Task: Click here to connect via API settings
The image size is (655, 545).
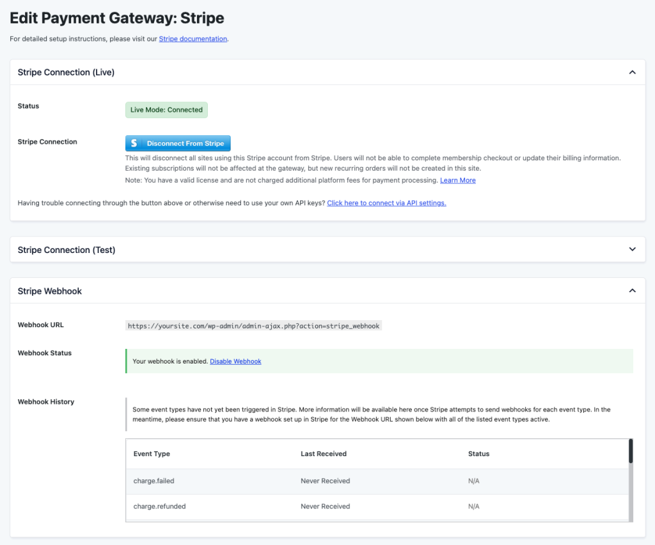Action: (386, 203)
